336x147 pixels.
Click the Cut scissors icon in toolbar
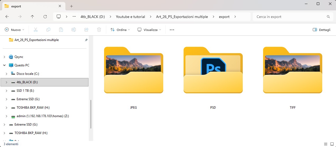(36, 30)
